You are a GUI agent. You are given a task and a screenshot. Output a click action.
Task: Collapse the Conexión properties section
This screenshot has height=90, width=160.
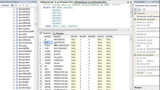[x=135, y=13]
